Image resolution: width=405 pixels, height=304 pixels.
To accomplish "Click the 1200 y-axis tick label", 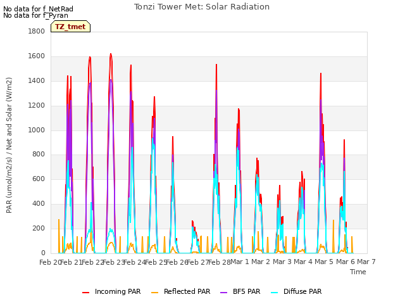I will 37,106.
